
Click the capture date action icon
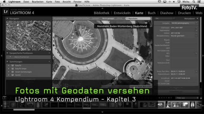[196, 71]
